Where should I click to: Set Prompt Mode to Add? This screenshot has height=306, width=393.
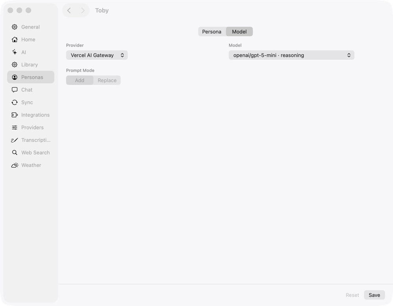click(80, 80)
